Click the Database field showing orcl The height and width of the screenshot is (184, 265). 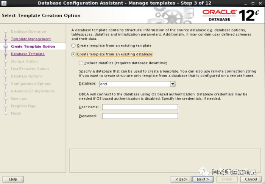click(x=135, y=84)
